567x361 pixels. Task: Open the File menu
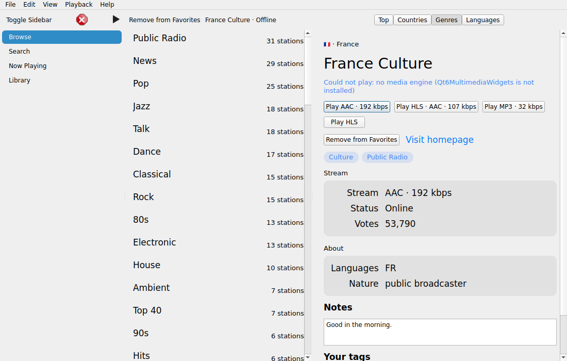[10, 4]
